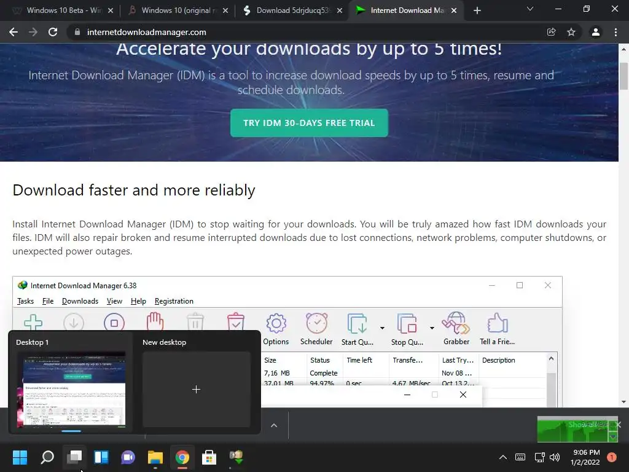Expand Start Queue dropdown arrow
This screenshot has width=629, height=472.
[382, 328]
